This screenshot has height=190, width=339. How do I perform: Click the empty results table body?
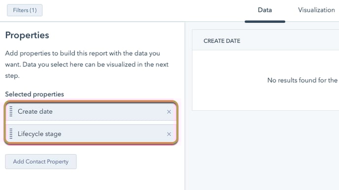click(266, 80)
